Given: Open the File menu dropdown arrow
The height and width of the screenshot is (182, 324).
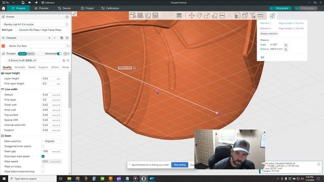Looking at the screenshot, I should click(14, 3).
